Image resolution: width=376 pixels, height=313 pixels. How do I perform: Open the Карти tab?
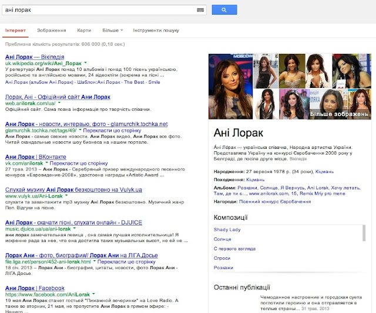tap(84, 30)
